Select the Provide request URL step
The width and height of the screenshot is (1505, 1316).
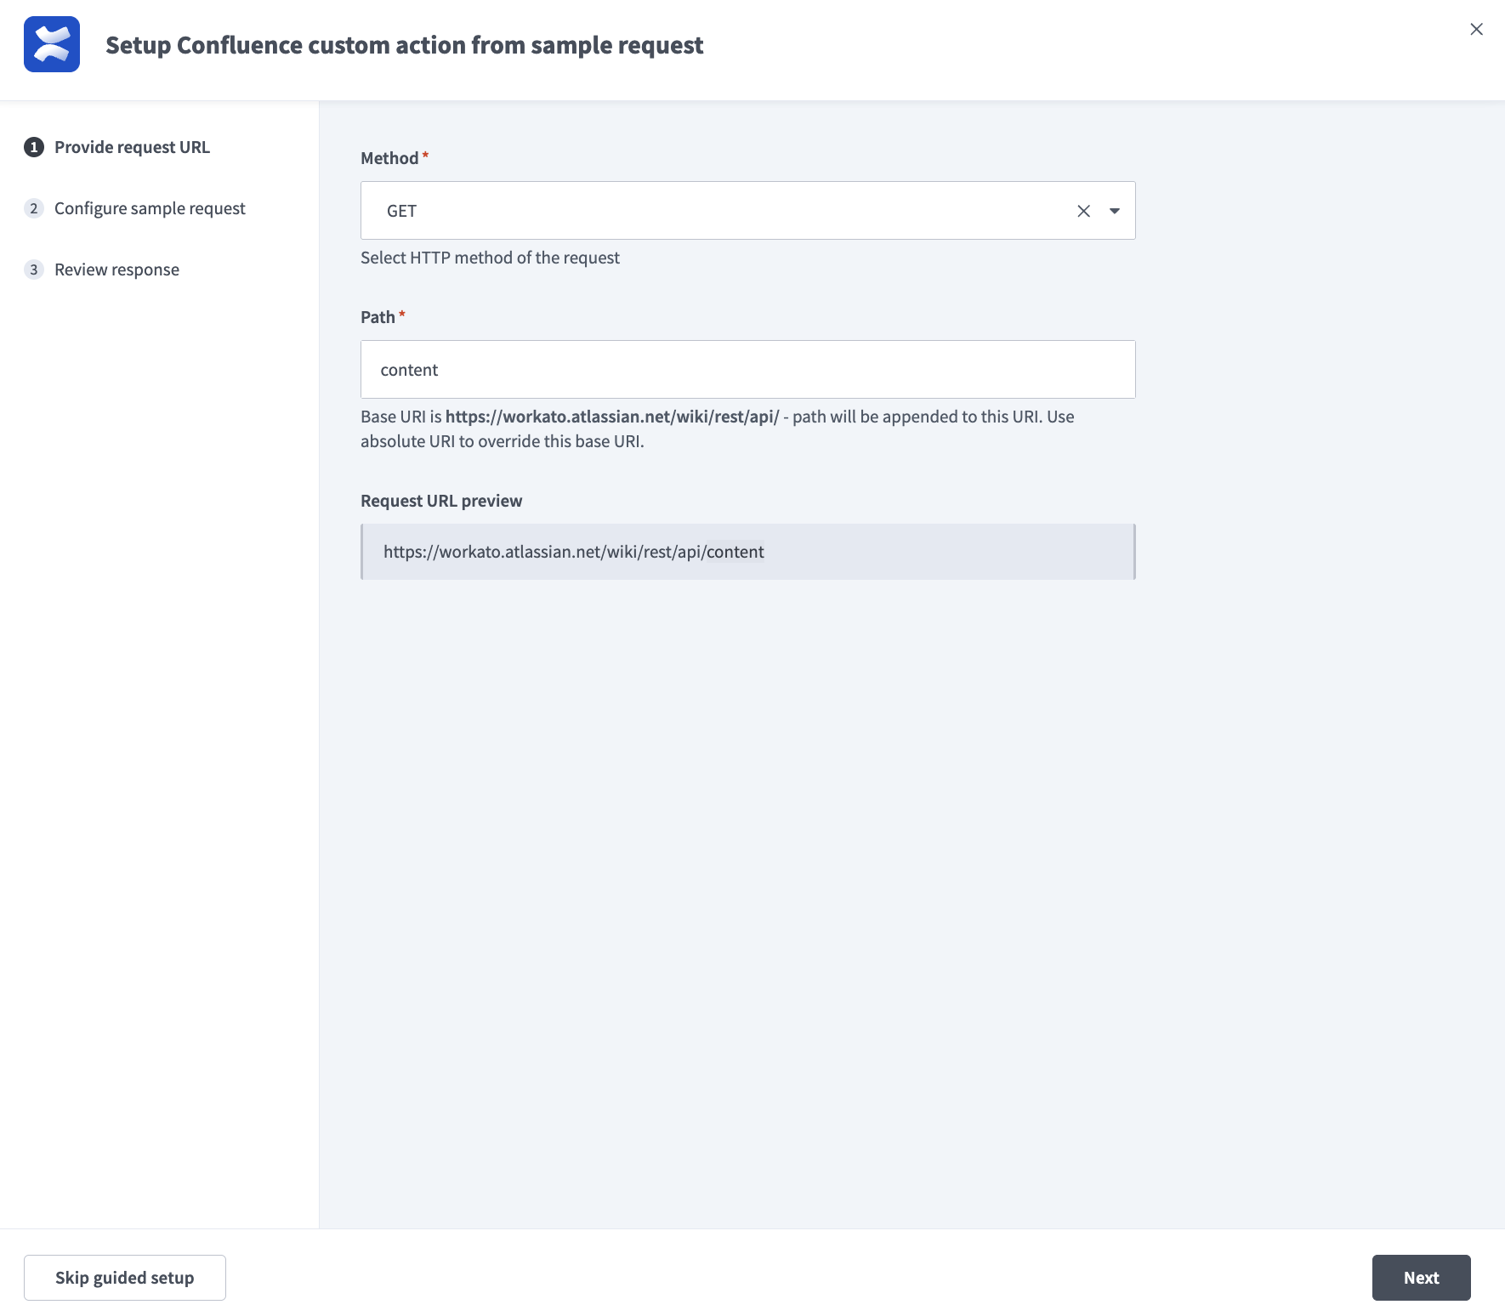132,146
